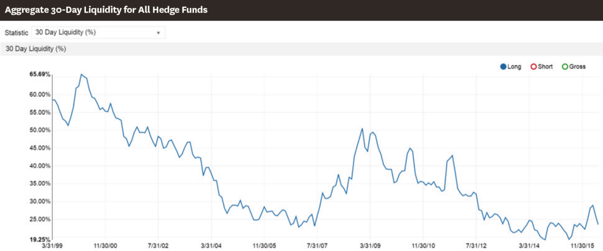
Task: Click the 19.25% y-axis label
Action: tap(40, 239)
